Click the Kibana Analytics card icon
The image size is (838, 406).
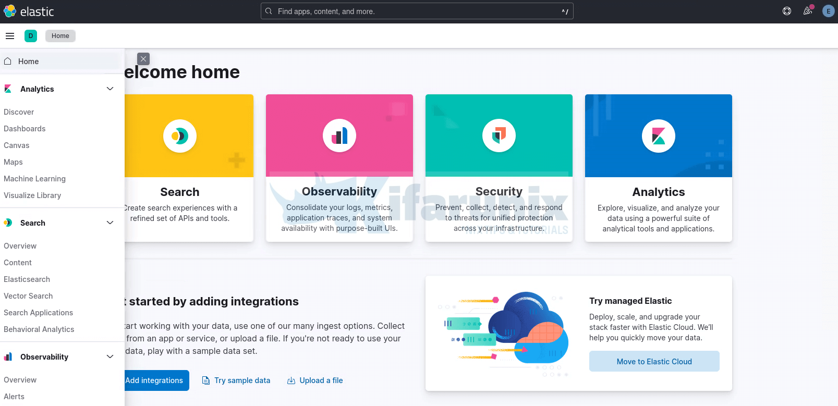point(659,136)
